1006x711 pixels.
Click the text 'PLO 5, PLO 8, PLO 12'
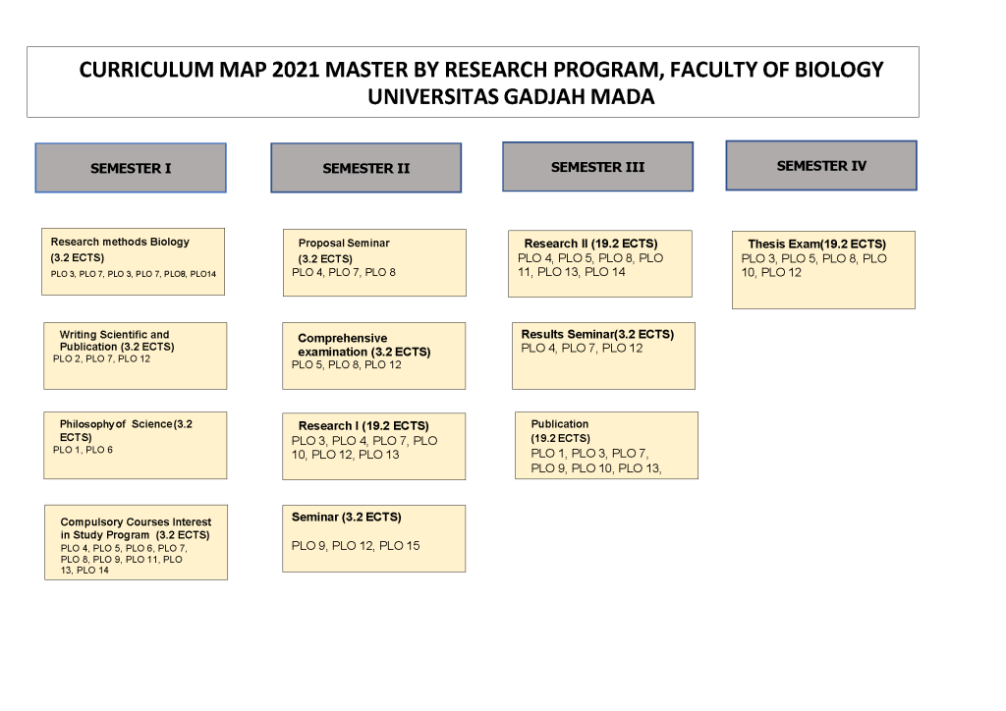[347, 364]
